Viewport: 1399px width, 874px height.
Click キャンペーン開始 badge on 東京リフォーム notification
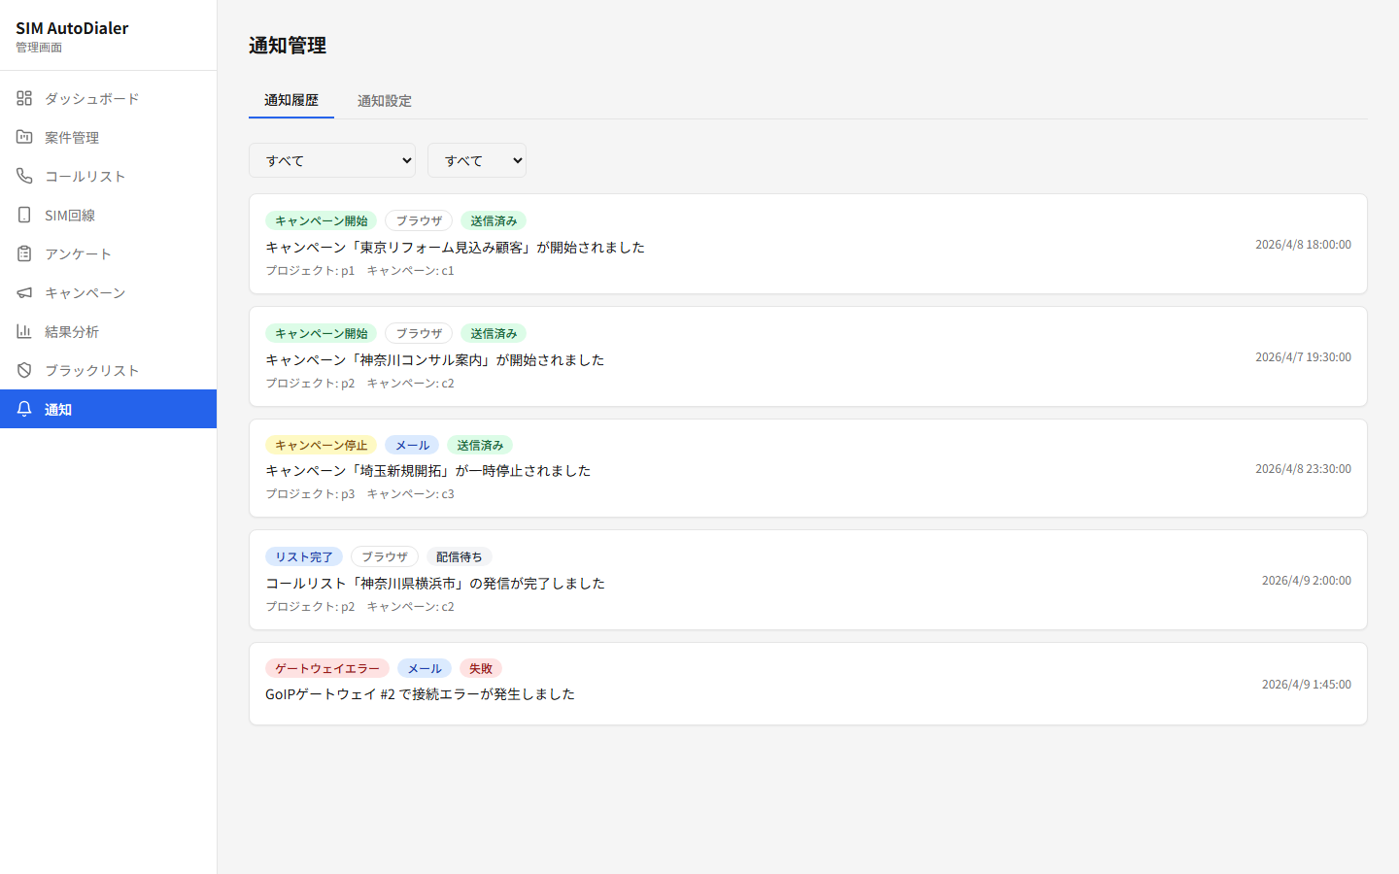pos(321,220)
